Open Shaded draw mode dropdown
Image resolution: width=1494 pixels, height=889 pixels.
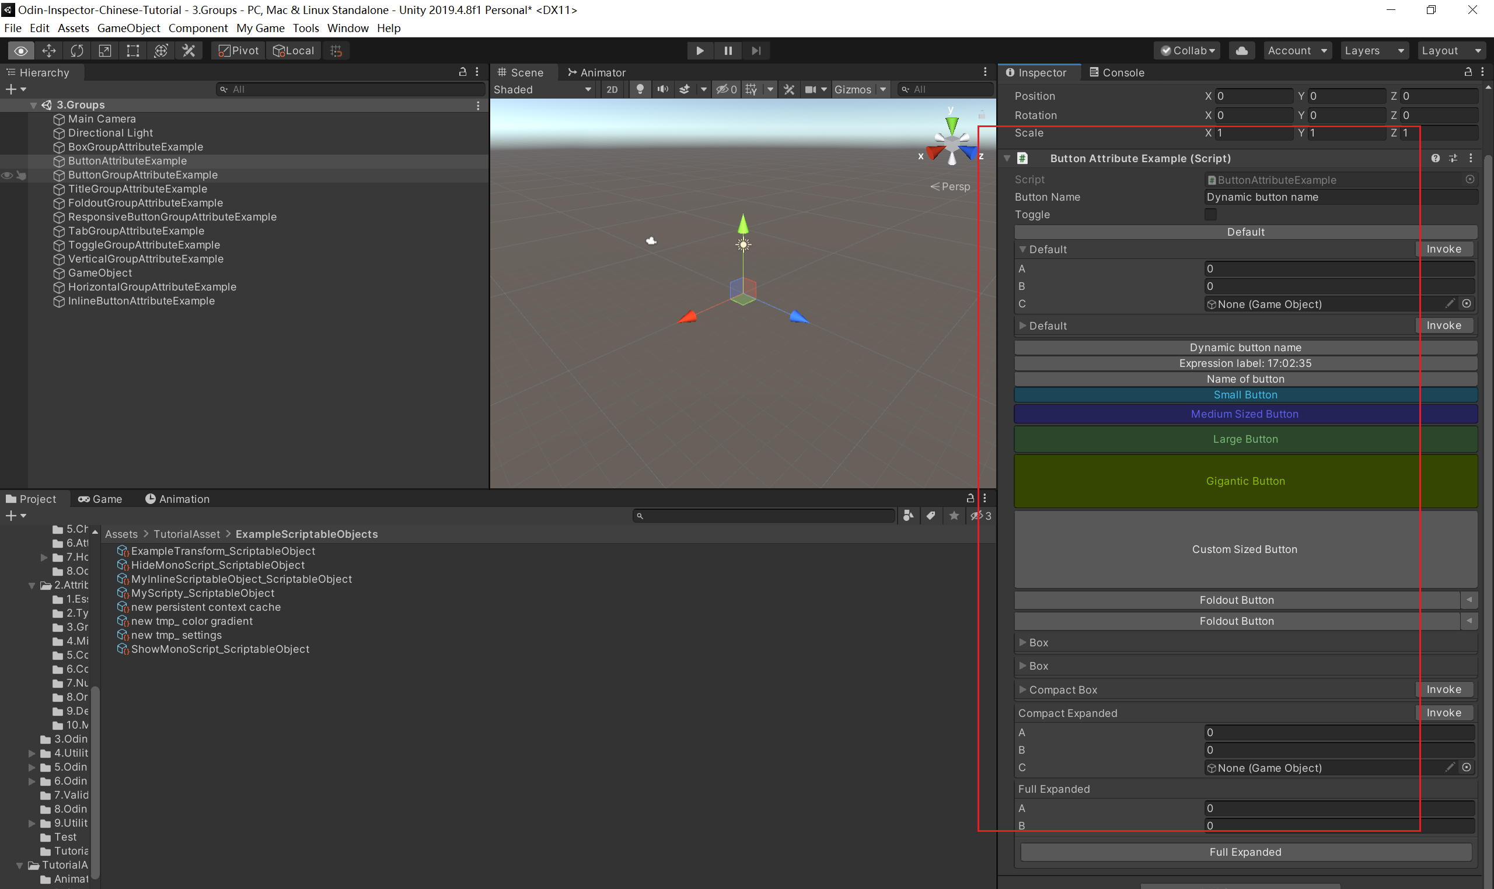543,89
